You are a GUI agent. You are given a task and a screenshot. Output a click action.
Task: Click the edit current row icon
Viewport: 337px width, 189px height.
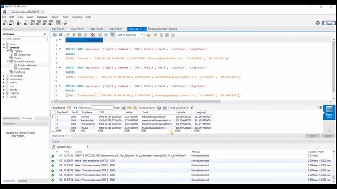(124, 108)
